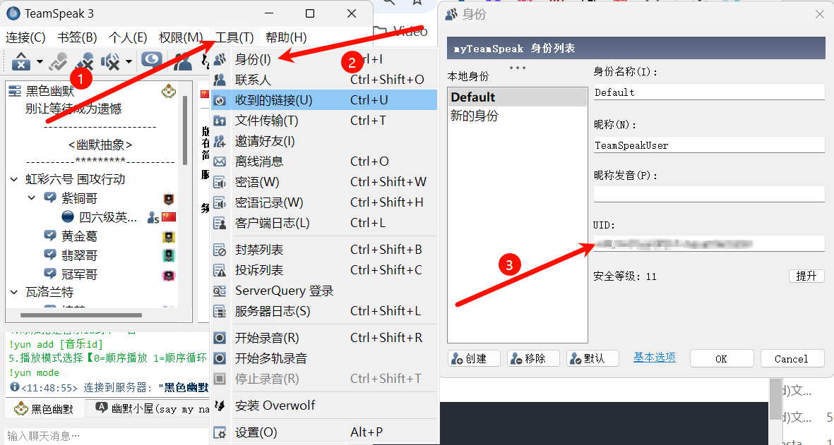Collapse the 瓦洛兰特 channel group

14,292
